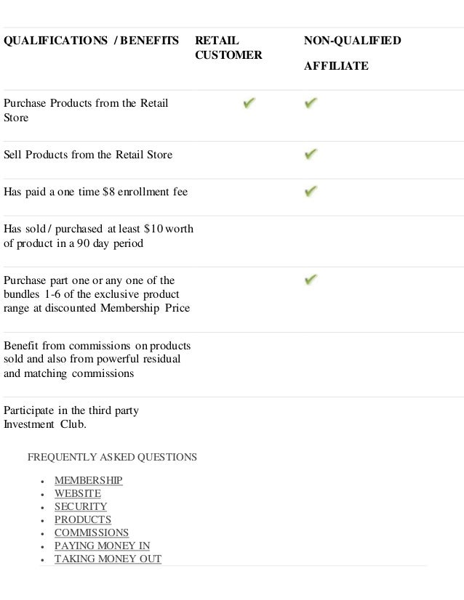This screenshot has width=464, height=600.
Task: Open the SECURITY FAQ link
Action: 81,506
